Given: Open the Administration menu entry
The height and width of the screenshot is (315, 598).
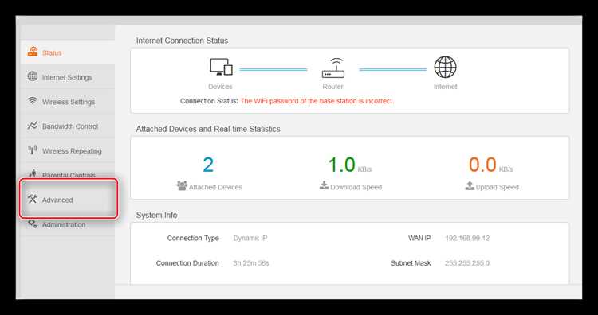Looking at the screenshot, I should (68, 224).
